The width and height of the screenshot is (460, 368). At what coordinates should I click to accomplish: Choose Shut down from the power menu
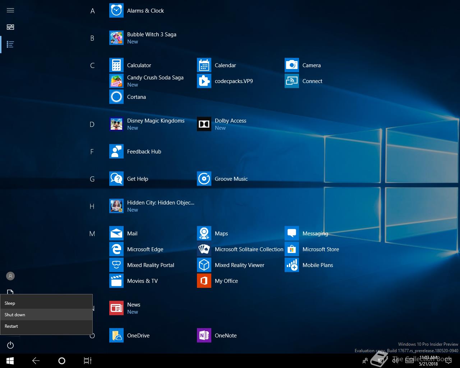(15, 315)
